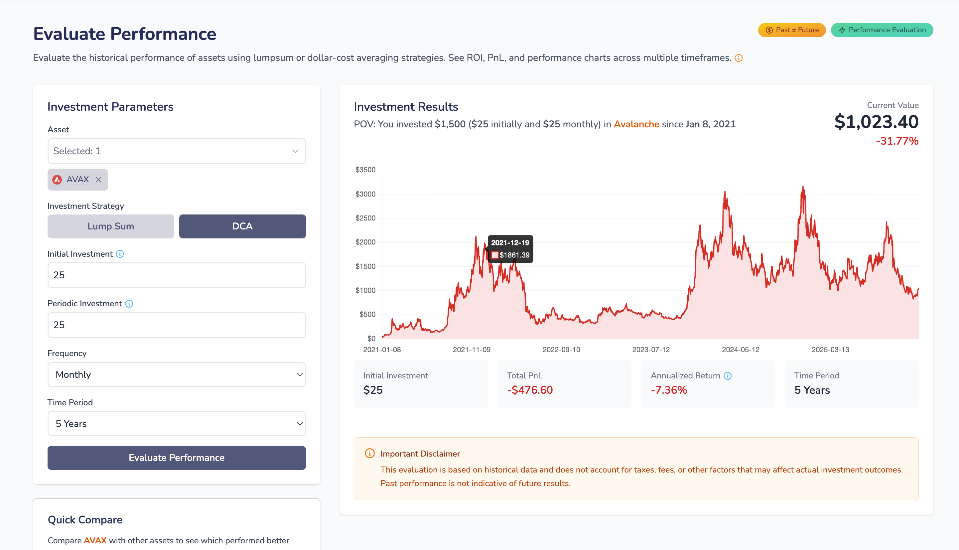959x550 pixels.
Task: Click the Avalanche link in results summary
Action: pos(636,124)
